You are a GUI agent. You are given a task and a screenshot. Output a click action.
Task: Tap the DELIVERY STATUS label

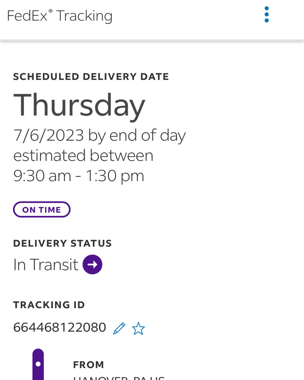[62, 243]
